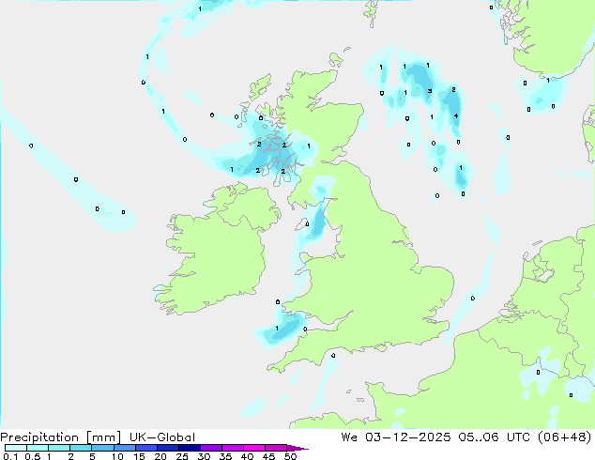Pick the 5 mm legend color swatch
The height and width of the screenshot is (460, 595).
click(x=103, y=449)
